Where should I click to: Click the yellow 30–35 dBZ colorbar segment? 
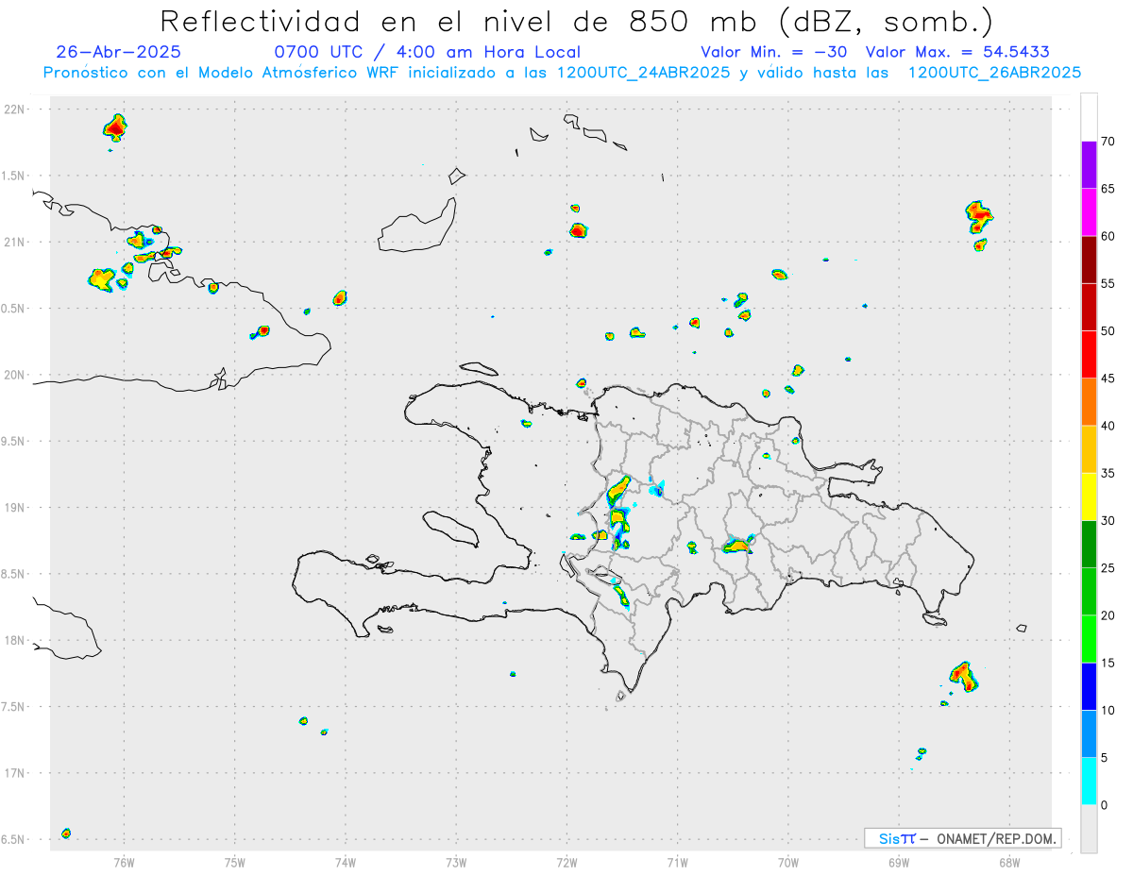(x=1089, y=496)
